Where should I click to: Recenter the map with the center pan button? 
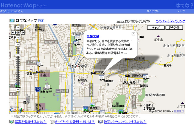18,33
